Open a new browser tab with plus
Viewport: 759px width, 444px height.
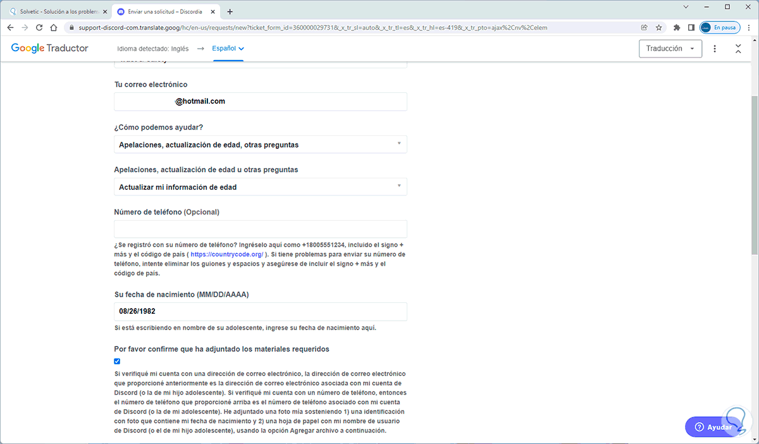(x=230, y=11)
